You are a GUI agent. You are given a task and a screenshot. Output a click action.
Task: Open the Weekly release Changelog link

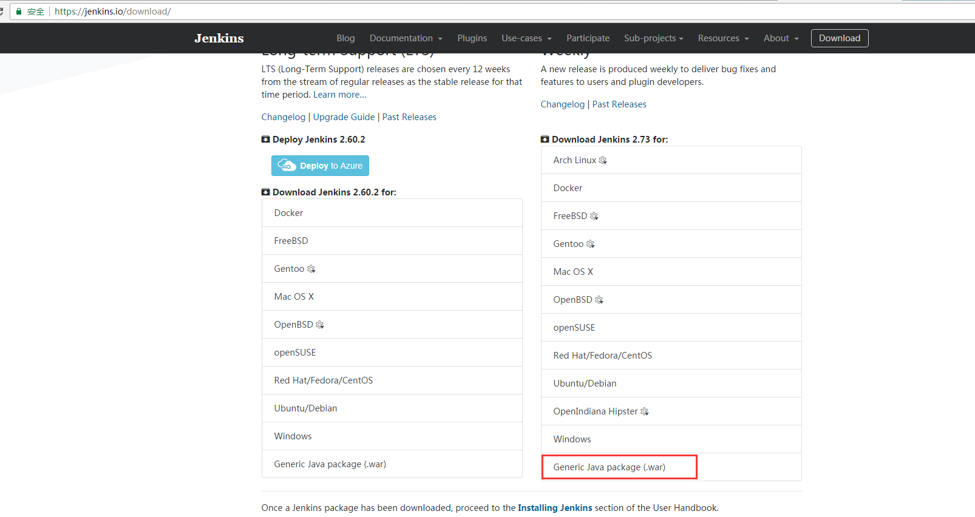point(563,104)
